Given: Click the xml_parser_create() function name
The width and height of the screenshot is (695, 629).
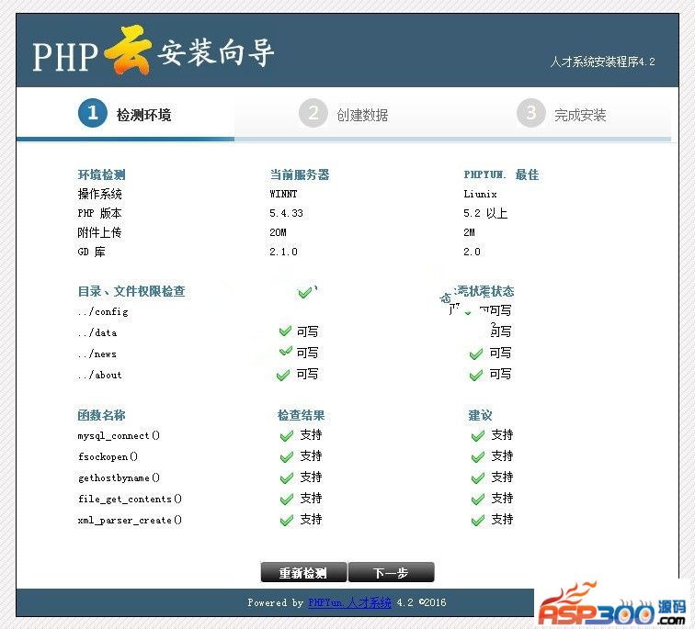Looking at the screenshot, I should (130, 520).
